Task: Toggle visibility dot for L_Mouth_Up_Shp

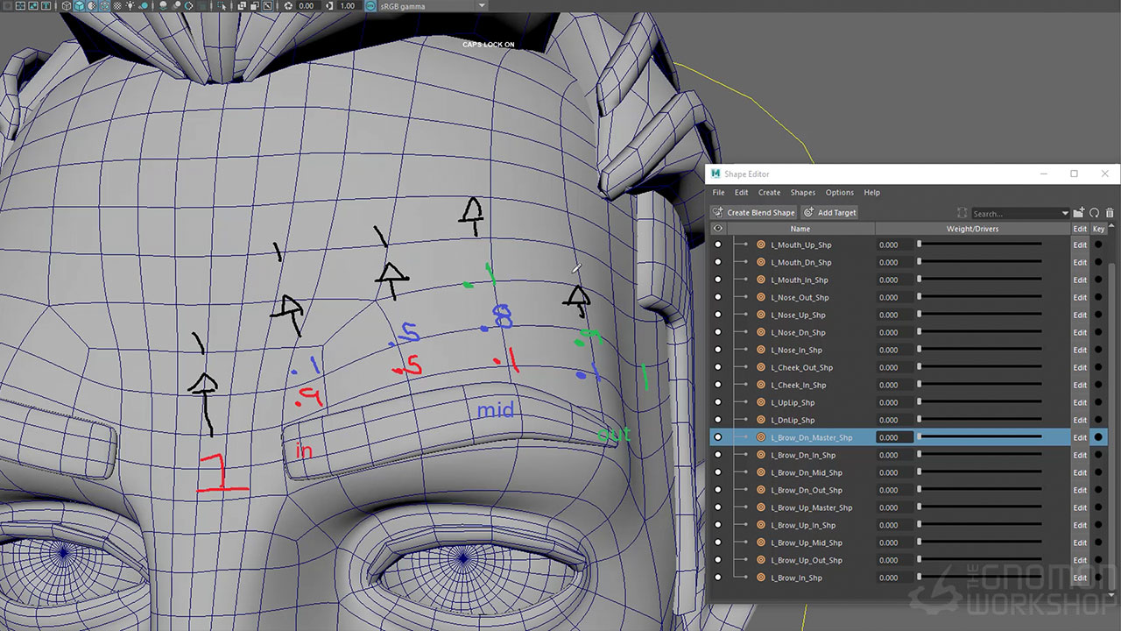Action: 718,245
